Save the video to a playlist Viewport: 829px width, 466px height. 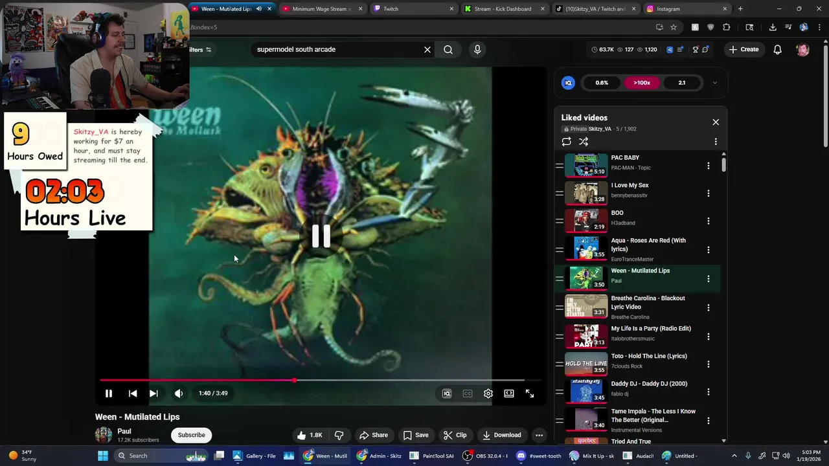tap(415, 435)
